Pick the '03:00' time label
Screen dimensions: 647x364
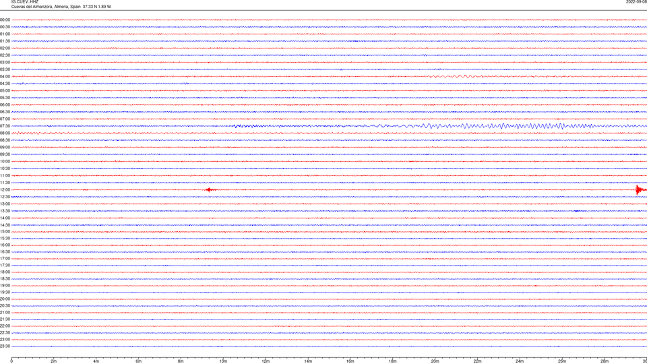pos(5,62)
